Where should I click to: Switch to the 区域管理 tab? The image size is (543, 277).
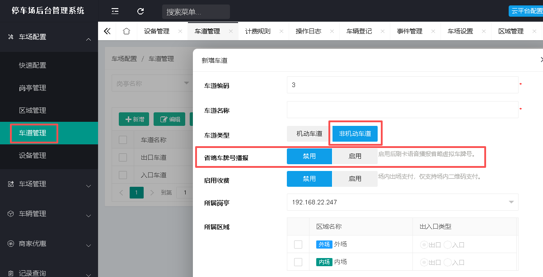point(511,31)
